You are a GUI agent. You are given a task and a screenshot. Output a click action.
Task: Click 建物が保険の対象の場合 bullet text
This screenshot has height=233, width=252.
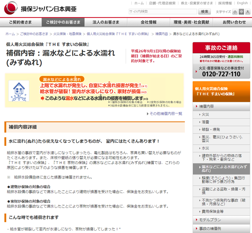pos(29,187)
